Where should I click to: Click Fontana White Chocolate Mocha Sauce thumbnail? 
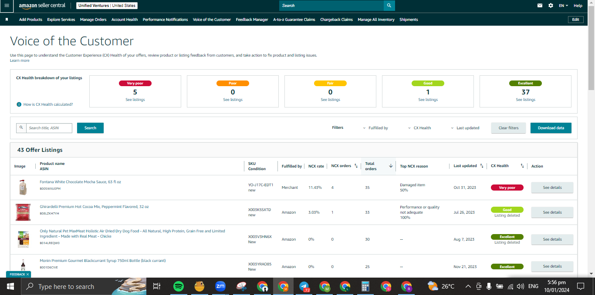point(23,188)
